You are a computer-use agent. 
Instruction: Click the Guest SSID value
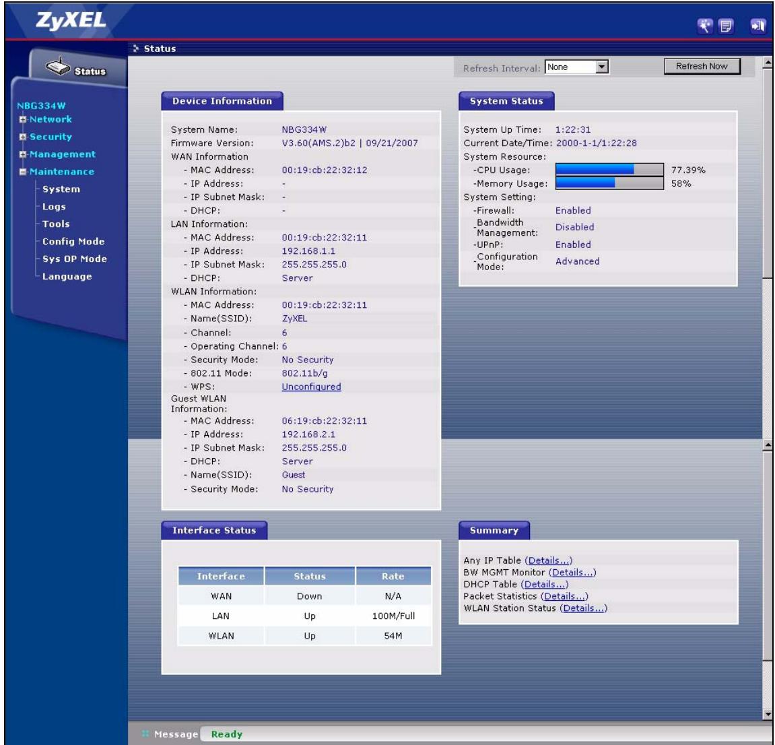[294, 475]
